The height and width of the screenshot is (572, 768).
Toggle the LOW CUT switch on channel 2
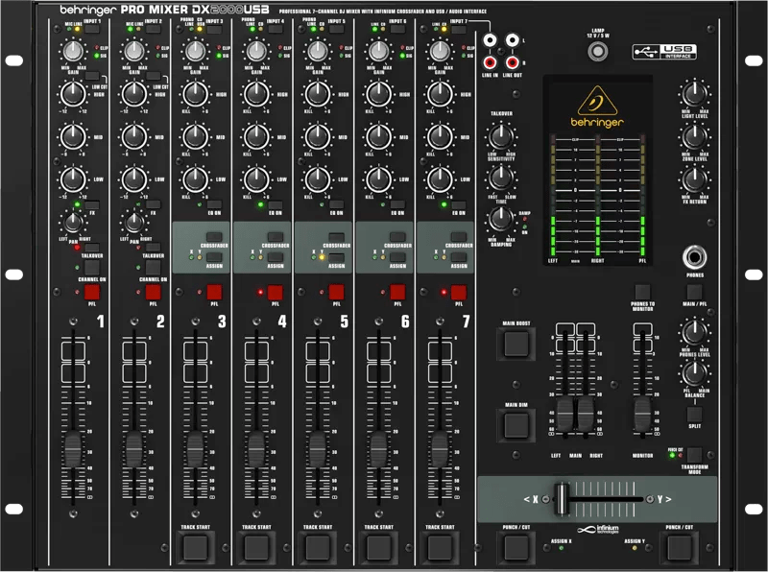tap(155, 74)
